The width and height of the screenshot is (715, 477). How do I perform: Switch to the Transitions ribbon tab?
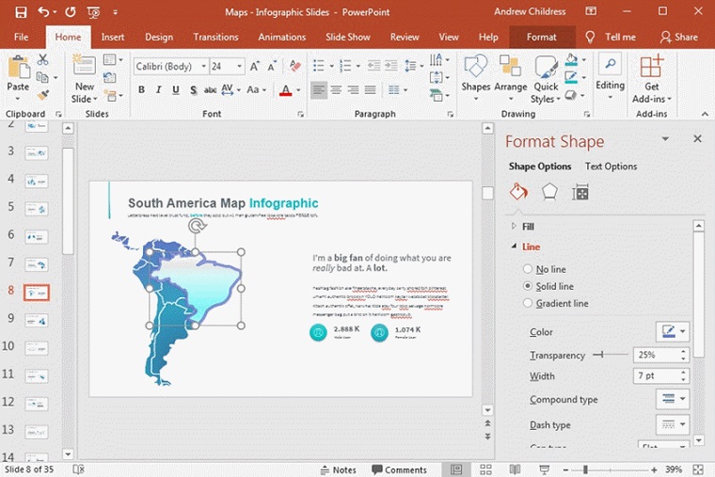point(215,37)
